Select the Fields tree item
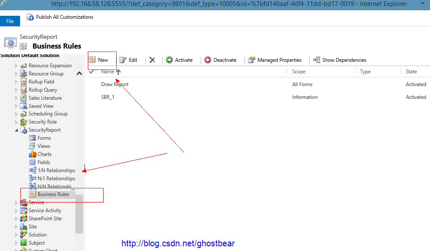430x251 pixels. pos(43,162)
